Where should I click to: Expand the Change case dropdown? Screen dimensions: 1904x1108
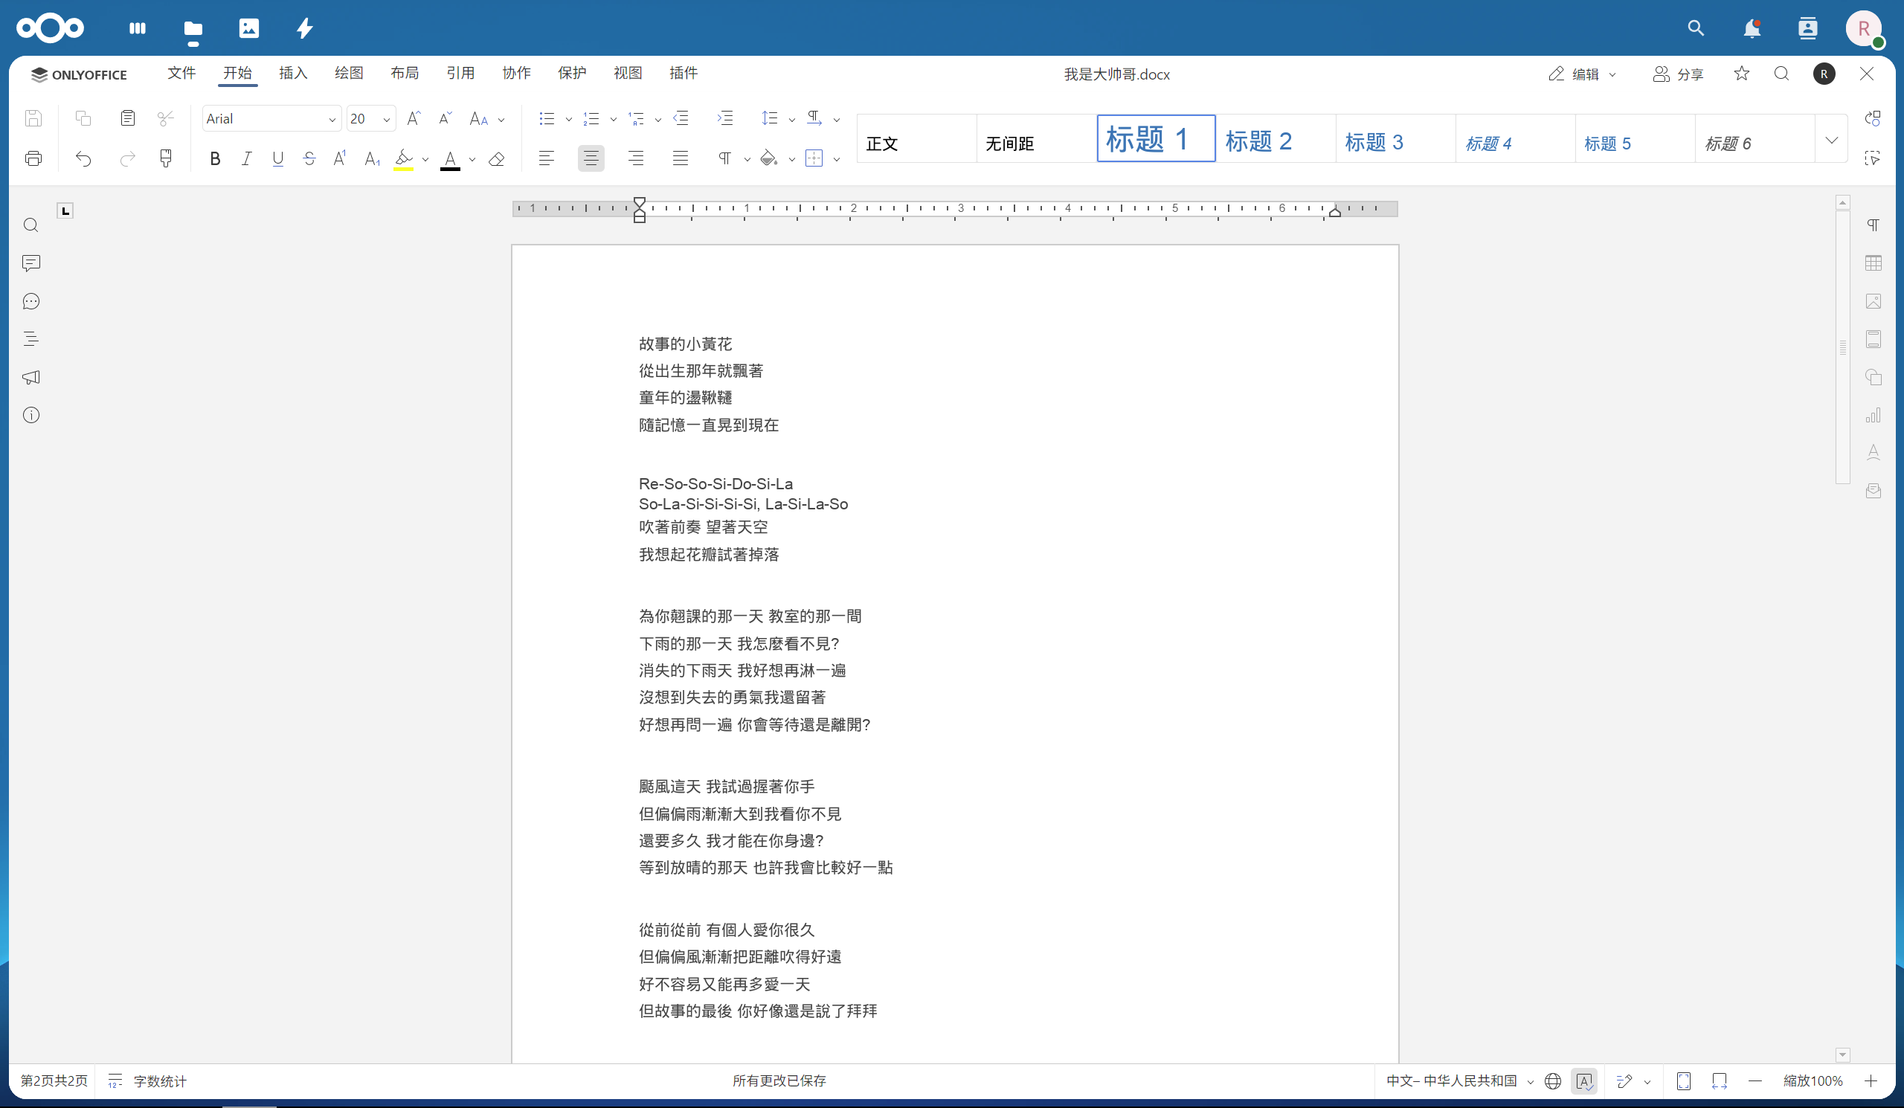pyautogui.click(x=502, y=119)
